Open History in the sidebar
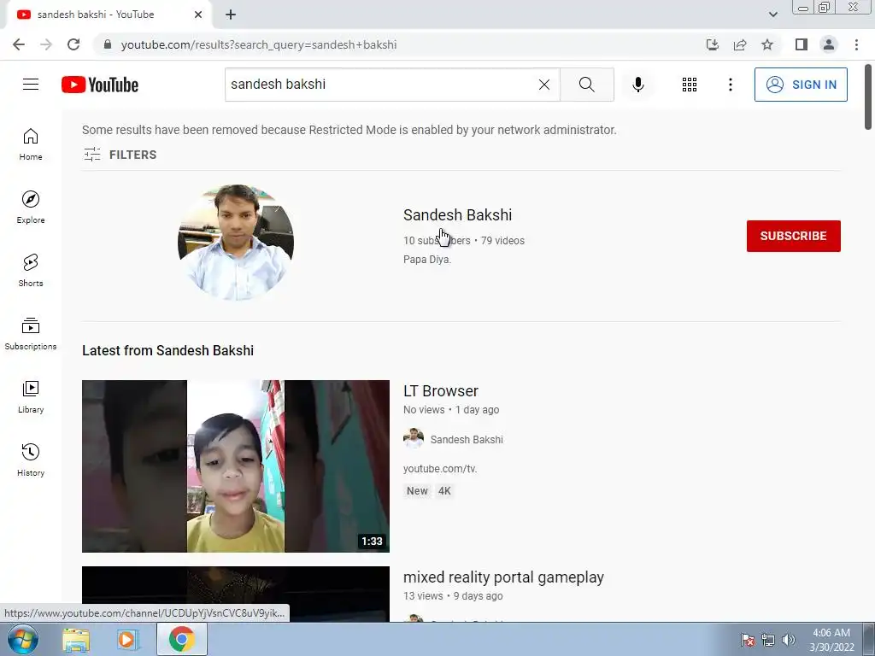 pos(31,460)
